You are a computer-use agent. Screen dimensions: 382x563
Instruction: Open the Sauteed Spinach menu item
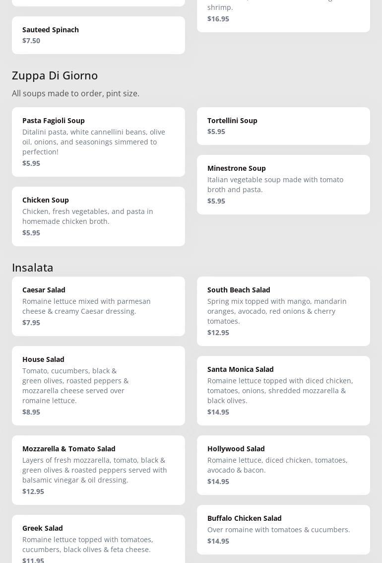98,35
